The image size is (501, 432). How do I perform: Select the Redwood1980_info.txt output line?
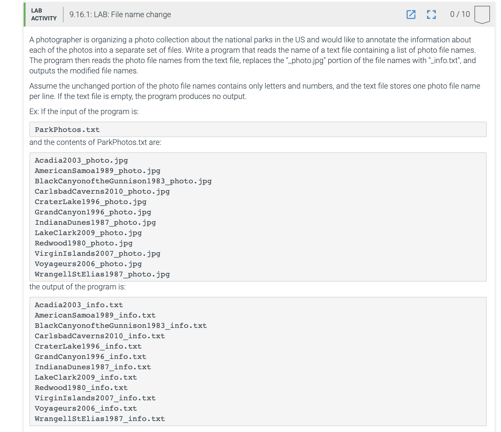point(81,387)
